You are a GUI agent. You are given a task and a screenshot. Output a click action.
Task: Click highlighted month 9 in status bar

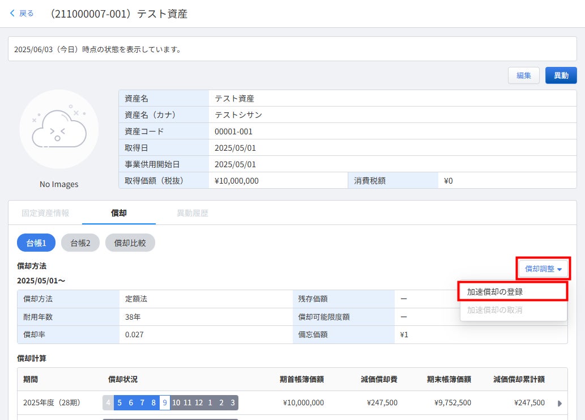(x=165, y=403)
